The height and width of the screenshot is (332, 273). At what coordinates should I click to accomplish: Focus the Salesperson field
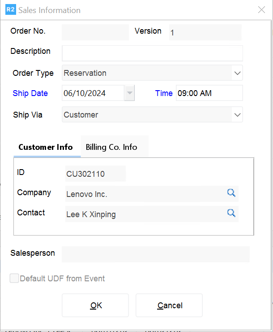point(155,254)
